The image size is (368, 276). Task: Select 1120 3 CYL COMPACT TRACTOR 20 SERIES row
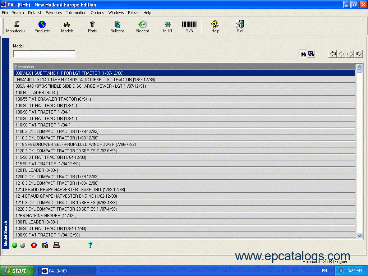pos(184,151)
